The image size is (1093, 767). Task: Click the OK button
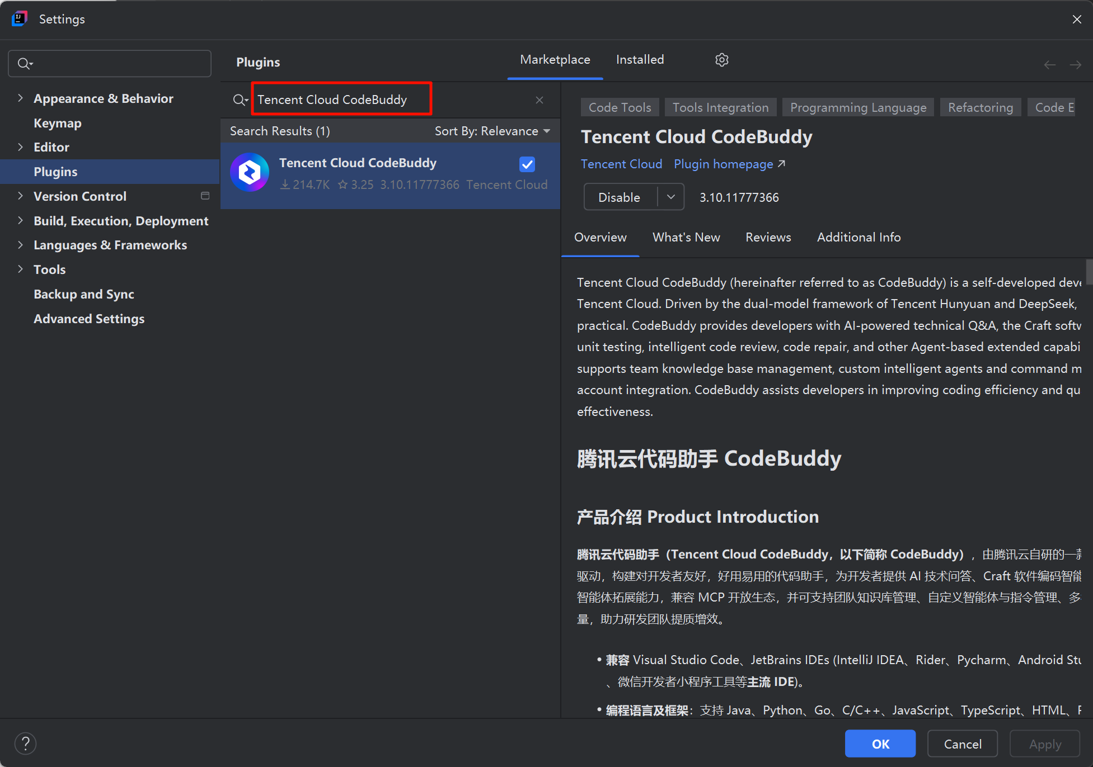[880, 744]
